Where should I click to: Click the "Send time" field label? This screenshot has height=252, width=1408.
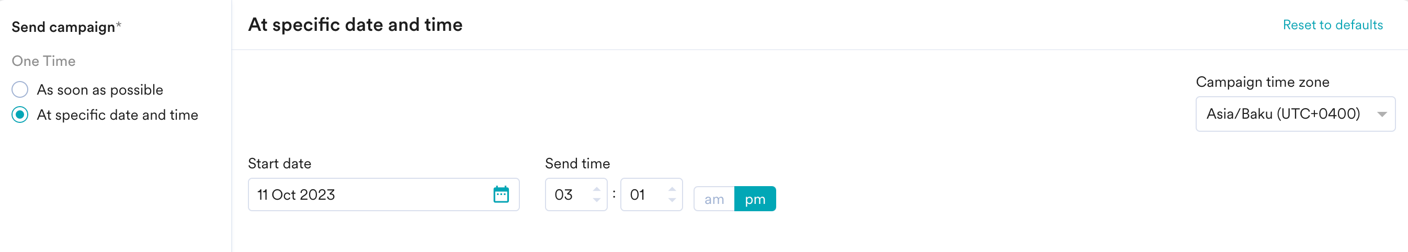point(577,164)
